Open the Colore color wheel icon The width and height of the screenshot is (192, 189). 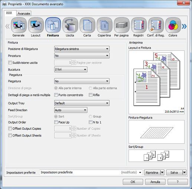[173, 25]
